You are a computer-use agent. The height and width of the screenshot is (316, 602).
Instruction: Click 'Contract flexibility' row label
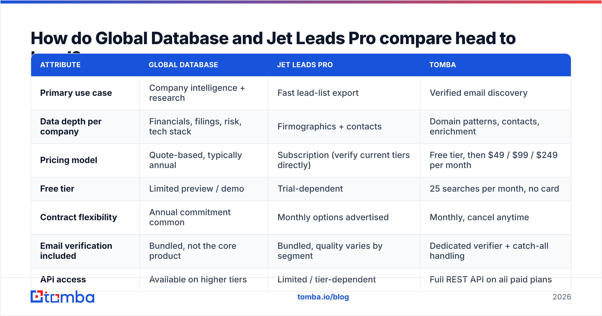[79, 217]
